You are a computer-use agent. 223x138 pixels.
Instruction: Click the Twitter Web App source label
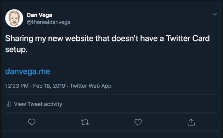(x=91, y=86)
